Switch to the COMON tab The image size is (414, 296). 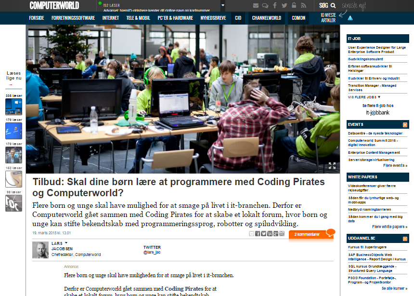point(298,18)
